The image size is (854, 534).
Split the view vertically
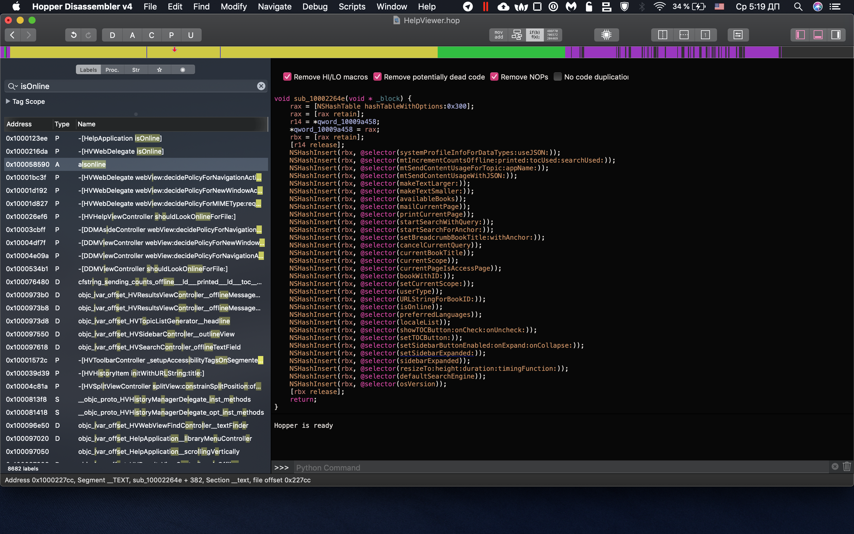click(x=662, y=35)
